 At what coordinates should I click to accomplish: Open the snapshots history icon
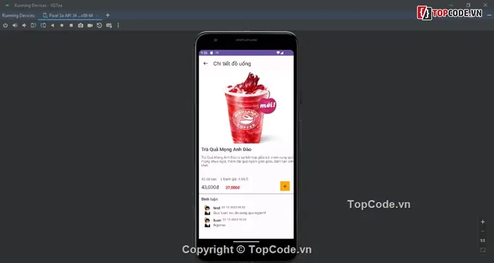point(99,25)
